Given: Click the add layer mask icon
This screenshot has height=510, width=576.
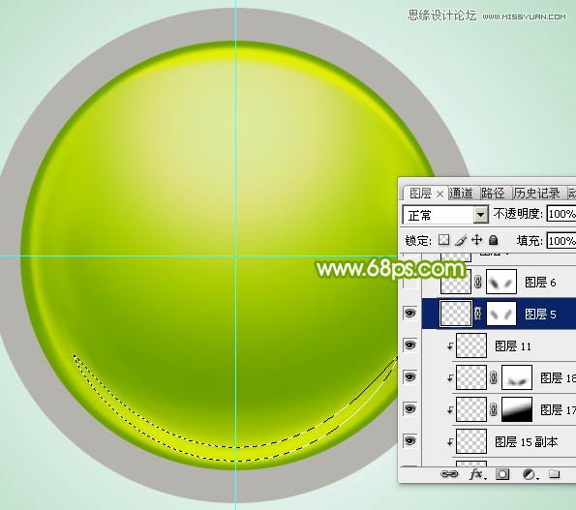Looking at the screenshot, I should point(502,474).
